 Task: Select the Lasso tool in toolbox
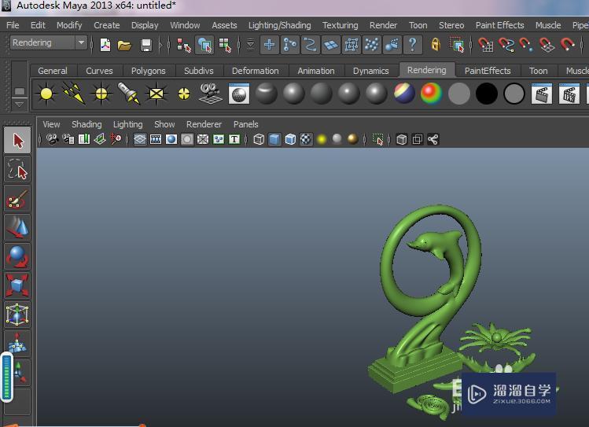click(17, 170)
